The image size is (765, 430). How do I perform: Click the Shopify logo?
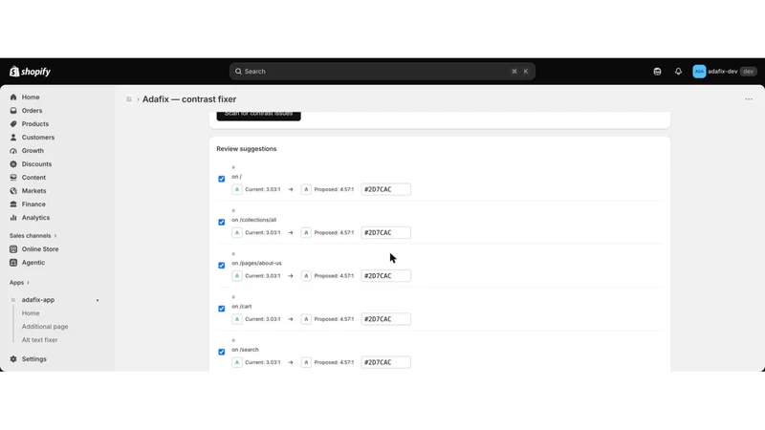click(30, 71)
